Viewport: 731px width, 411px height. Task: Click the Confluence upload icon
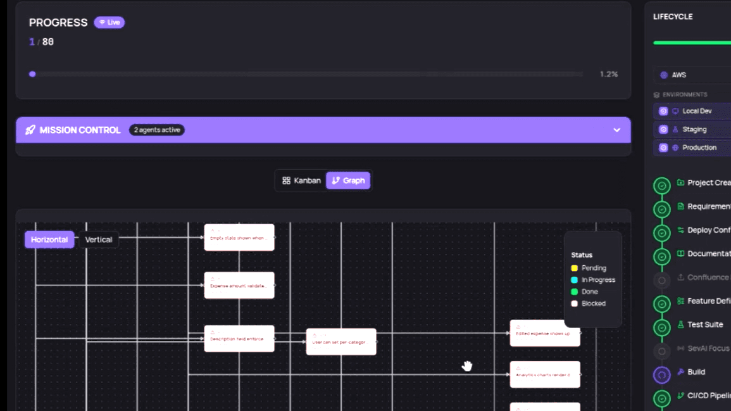pos(680,277)
